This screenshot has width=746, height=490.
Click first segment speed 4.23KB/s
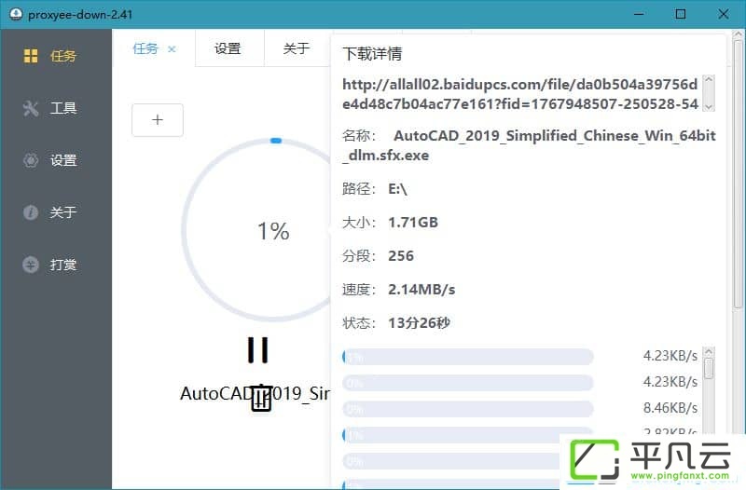(670, 356)
